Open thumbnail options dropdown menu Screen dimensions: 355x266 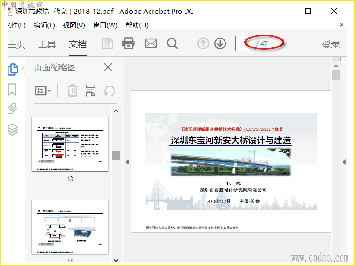(x=43, y=91)
